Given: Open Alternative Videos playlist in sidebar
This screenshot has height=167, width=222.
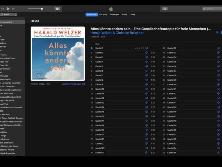Looking at the screenshot, I should tap(8, 58).
